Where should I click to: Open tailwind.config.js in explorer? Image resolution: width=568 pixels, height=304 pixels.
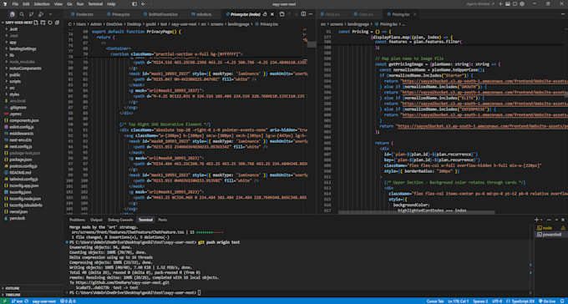[x=33, y=179]
